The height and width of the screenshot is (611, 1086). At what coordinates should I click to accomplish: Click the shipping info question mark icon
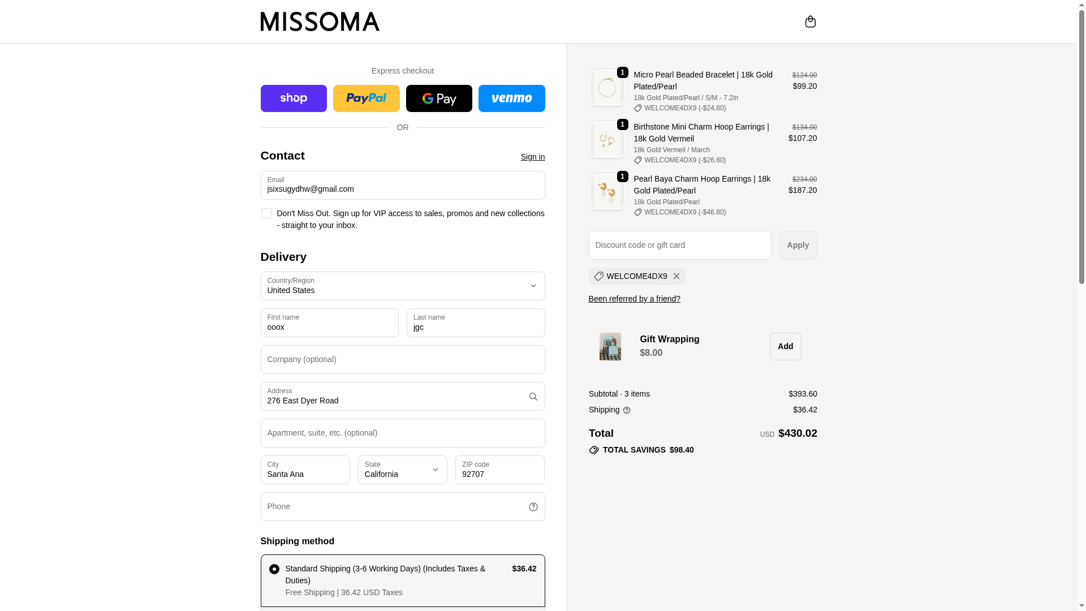(627, 410)
